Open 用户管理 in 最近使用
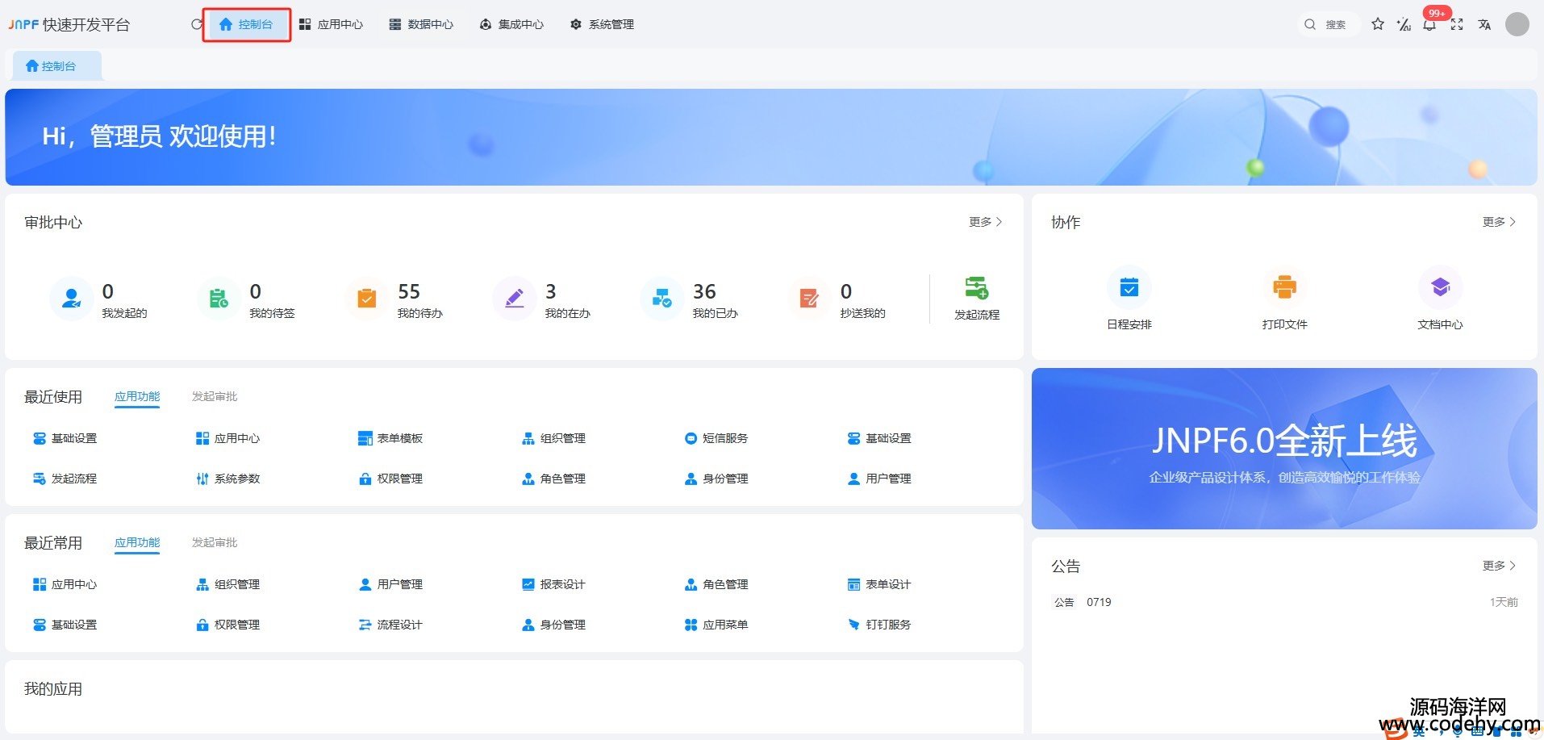1544x740 pixels. point(879,479)
